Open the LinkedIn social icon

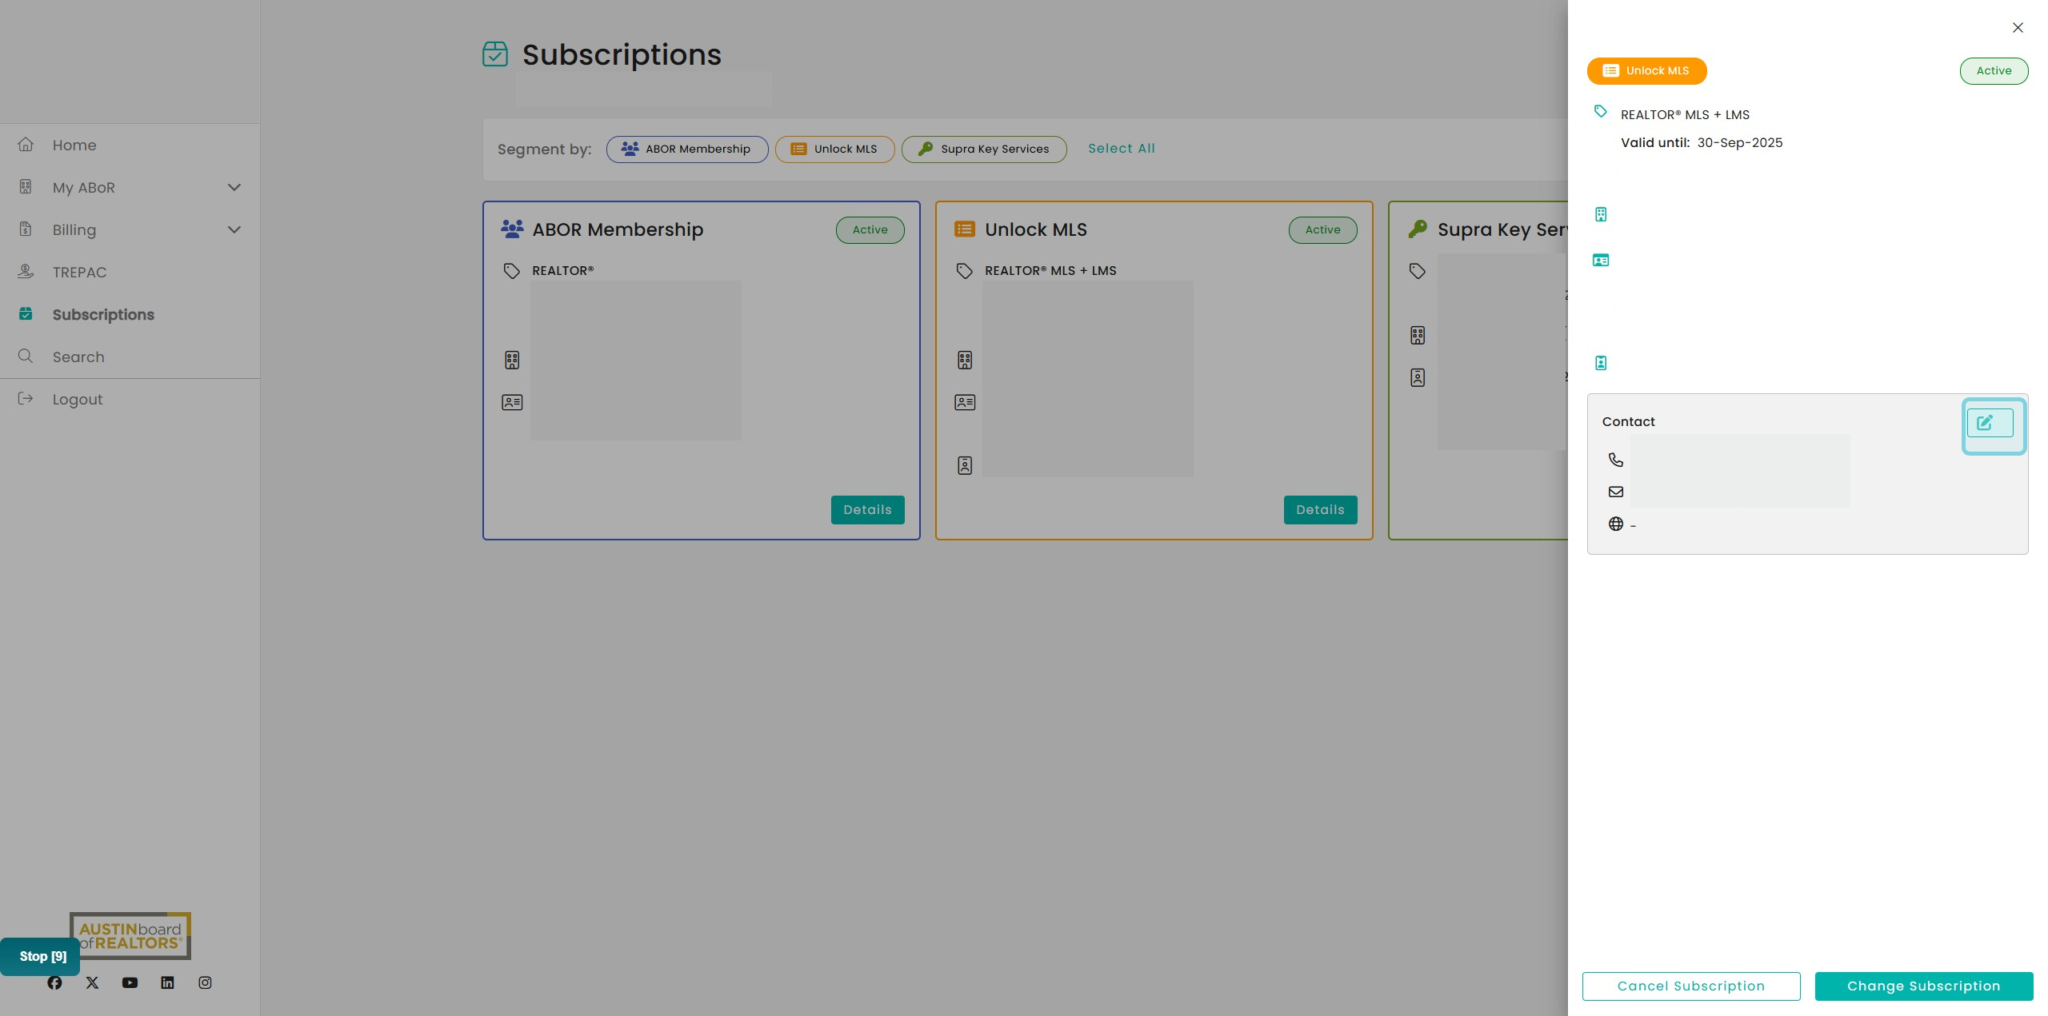point(167,983)
